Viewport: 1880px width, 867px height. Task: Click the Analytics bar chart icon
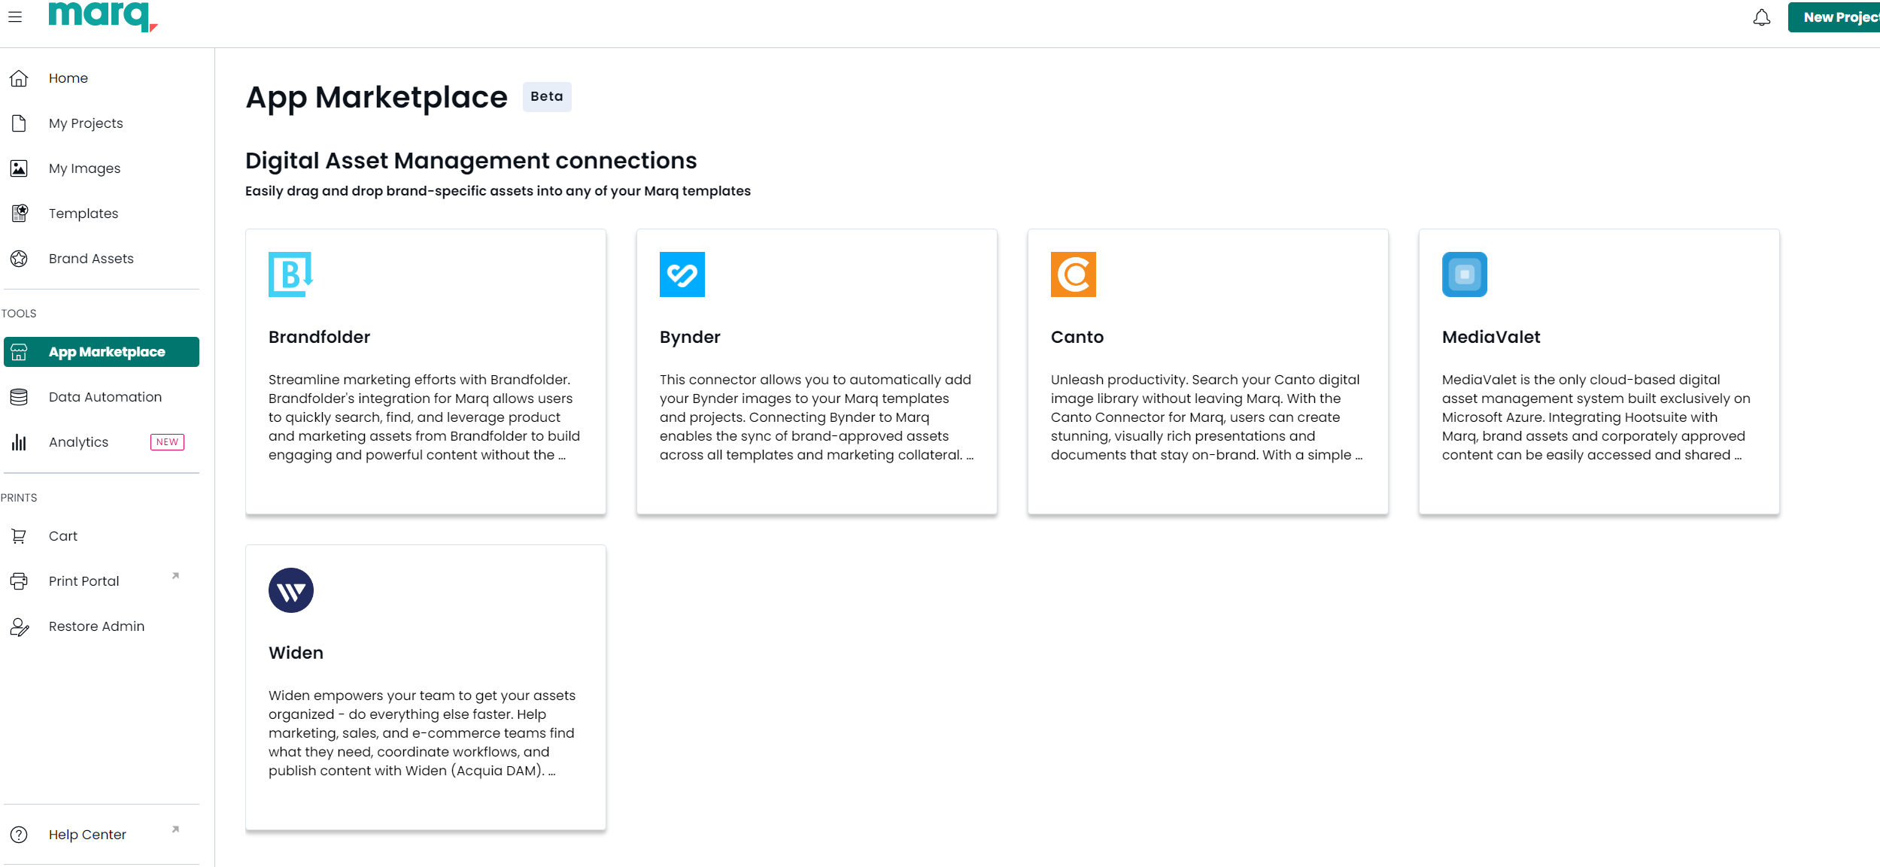click(19, 442)
